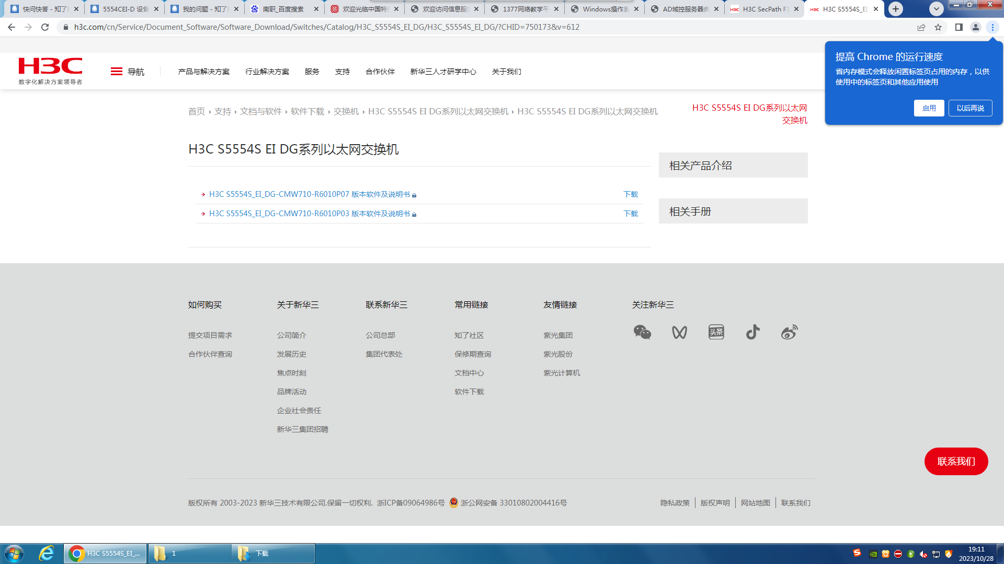
Task: Click the address bar URL field
Action: [x=327, y=27]
